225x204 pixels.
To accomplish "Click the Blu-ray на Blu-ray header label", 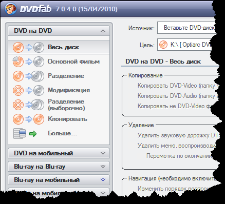I will (40, 167).
